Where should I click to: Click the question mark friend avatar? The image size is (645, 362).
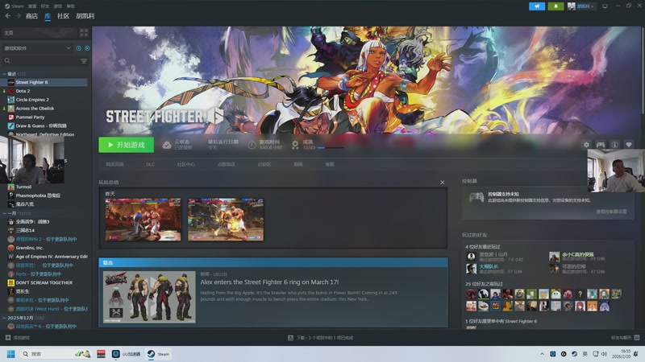pos(580,294)
